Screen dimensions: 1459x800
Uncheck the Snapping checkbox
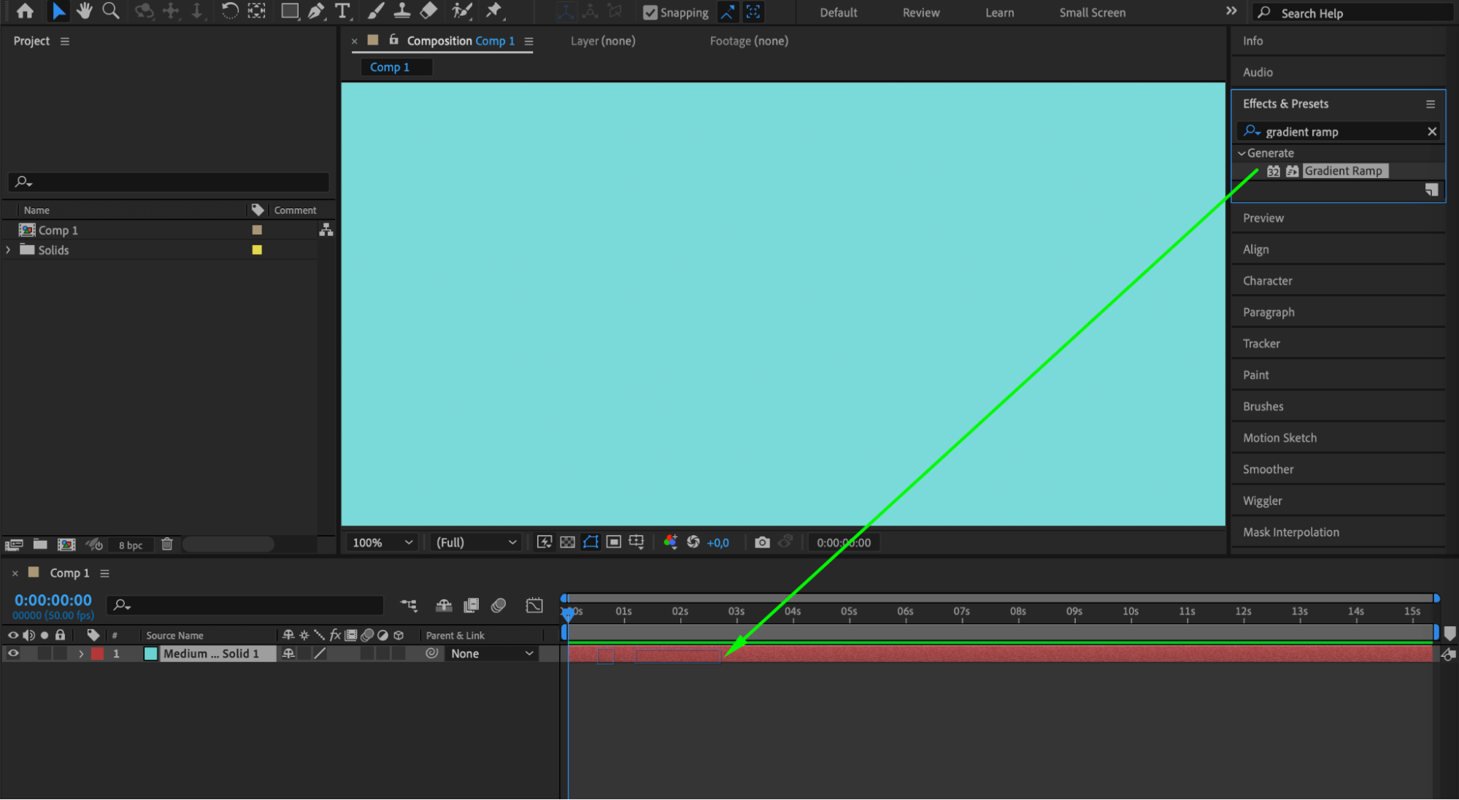pos(650,12)
